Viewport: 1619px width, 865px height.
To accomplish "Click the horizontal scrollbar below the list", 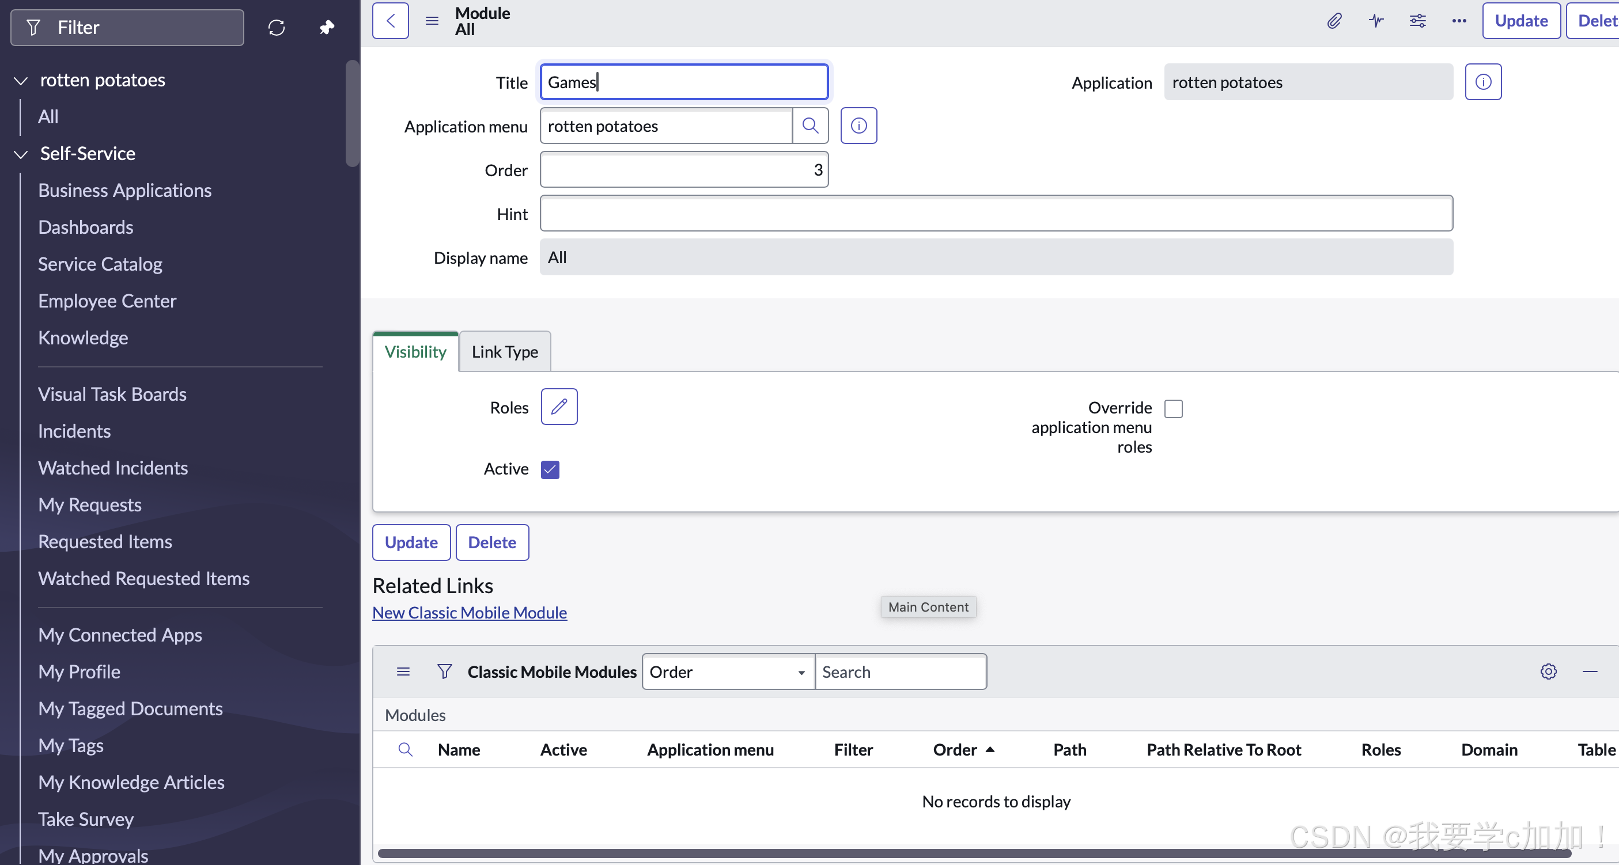I will 974,853.
